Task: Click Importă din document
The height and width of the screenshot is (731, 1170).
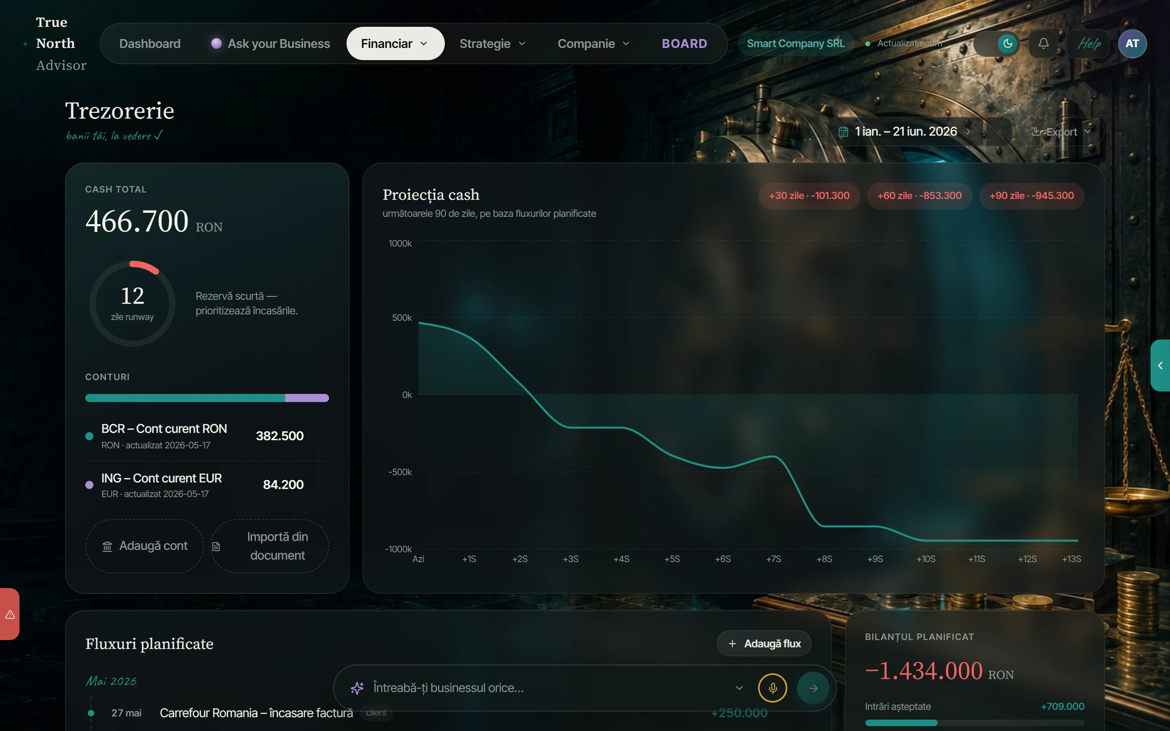Action: [270, 546]
